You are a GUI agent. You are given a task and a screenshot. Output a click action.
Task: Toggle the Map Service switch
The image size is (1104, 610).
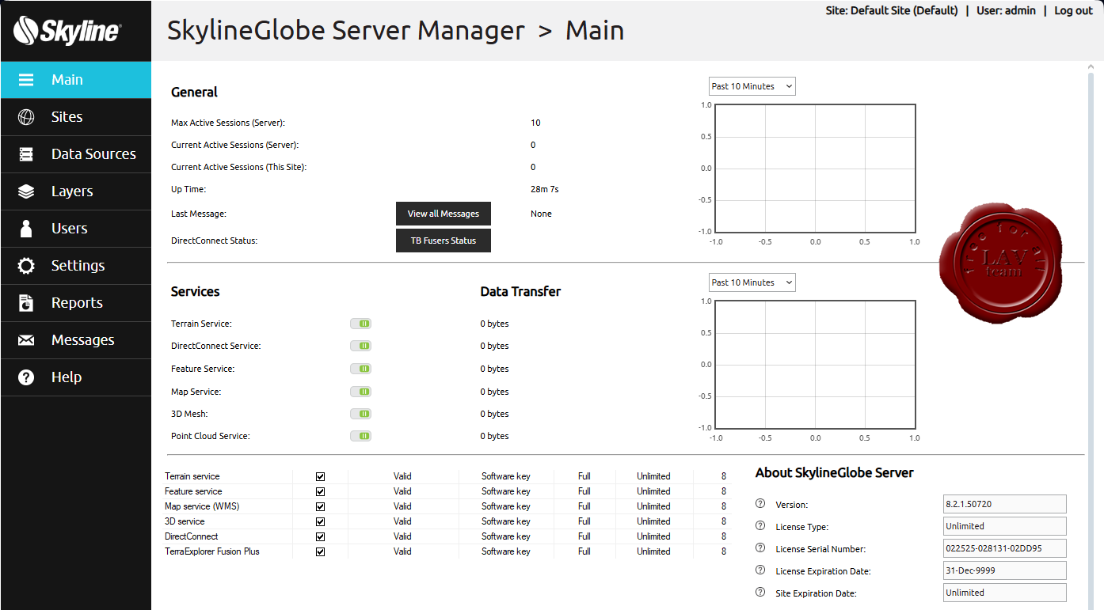tap(361, 392)
